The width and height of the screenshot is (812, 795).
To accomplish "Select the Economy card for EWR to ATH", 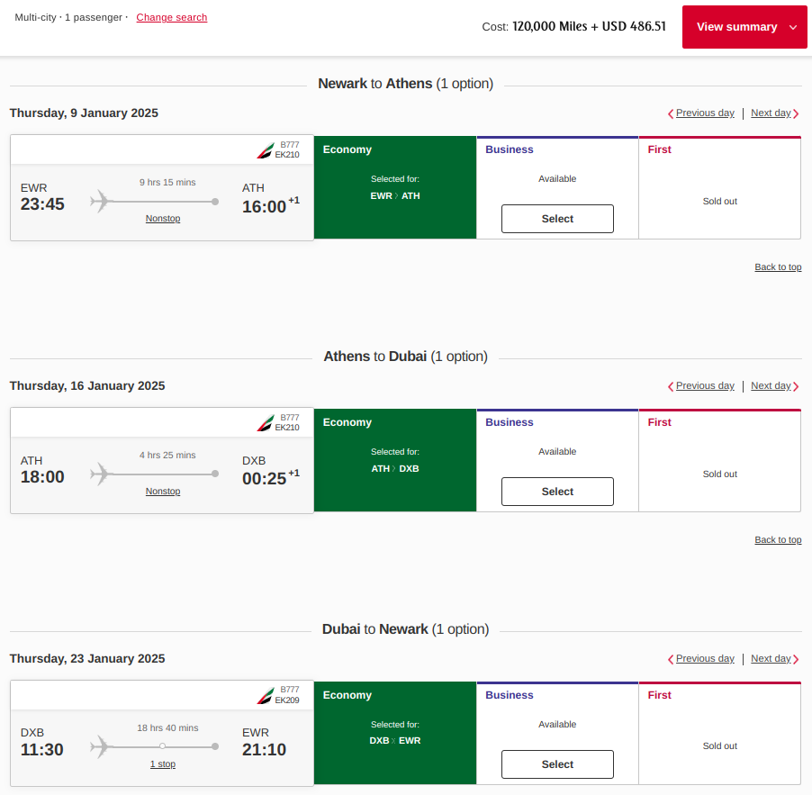I will pyautogui.click(x=394, y=187).
